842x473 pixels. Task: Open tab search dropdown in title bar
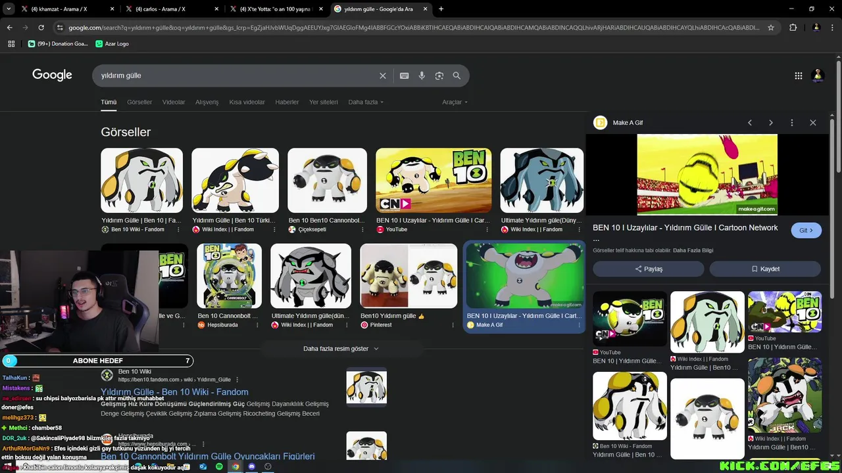(x=8, y=9)
